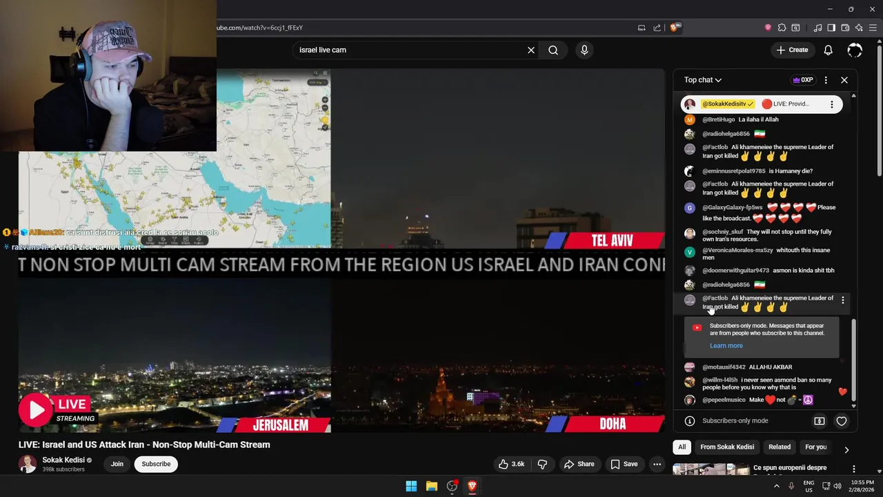Open the browser hamburger main menu
883x497 pixels.
pos(873,28)
